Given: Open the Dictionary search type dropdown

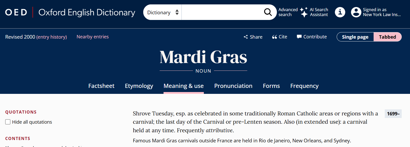Looking at the screenshot, I should [162, 12].
